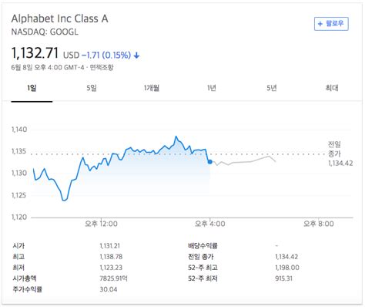Click the current price 1,132.71
365x307 pixels.
[x=35, y=53]
